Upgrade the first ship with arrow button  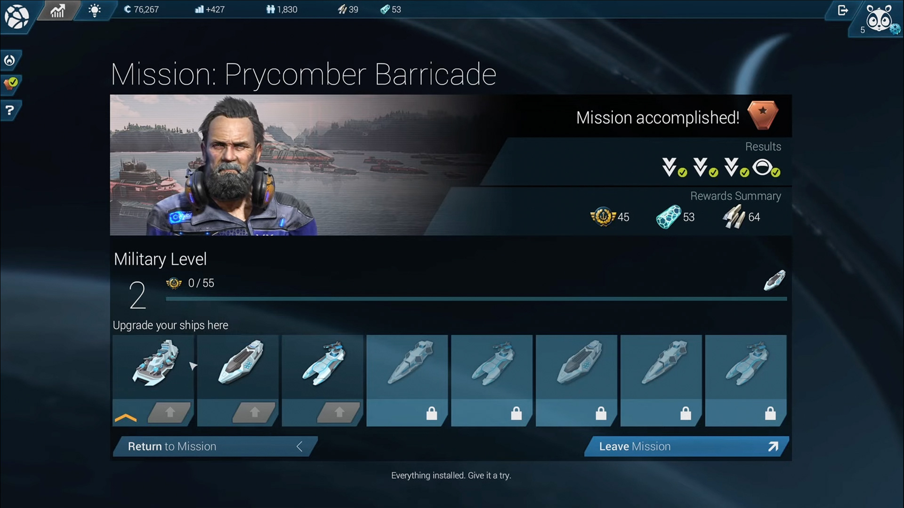(170, 413)
